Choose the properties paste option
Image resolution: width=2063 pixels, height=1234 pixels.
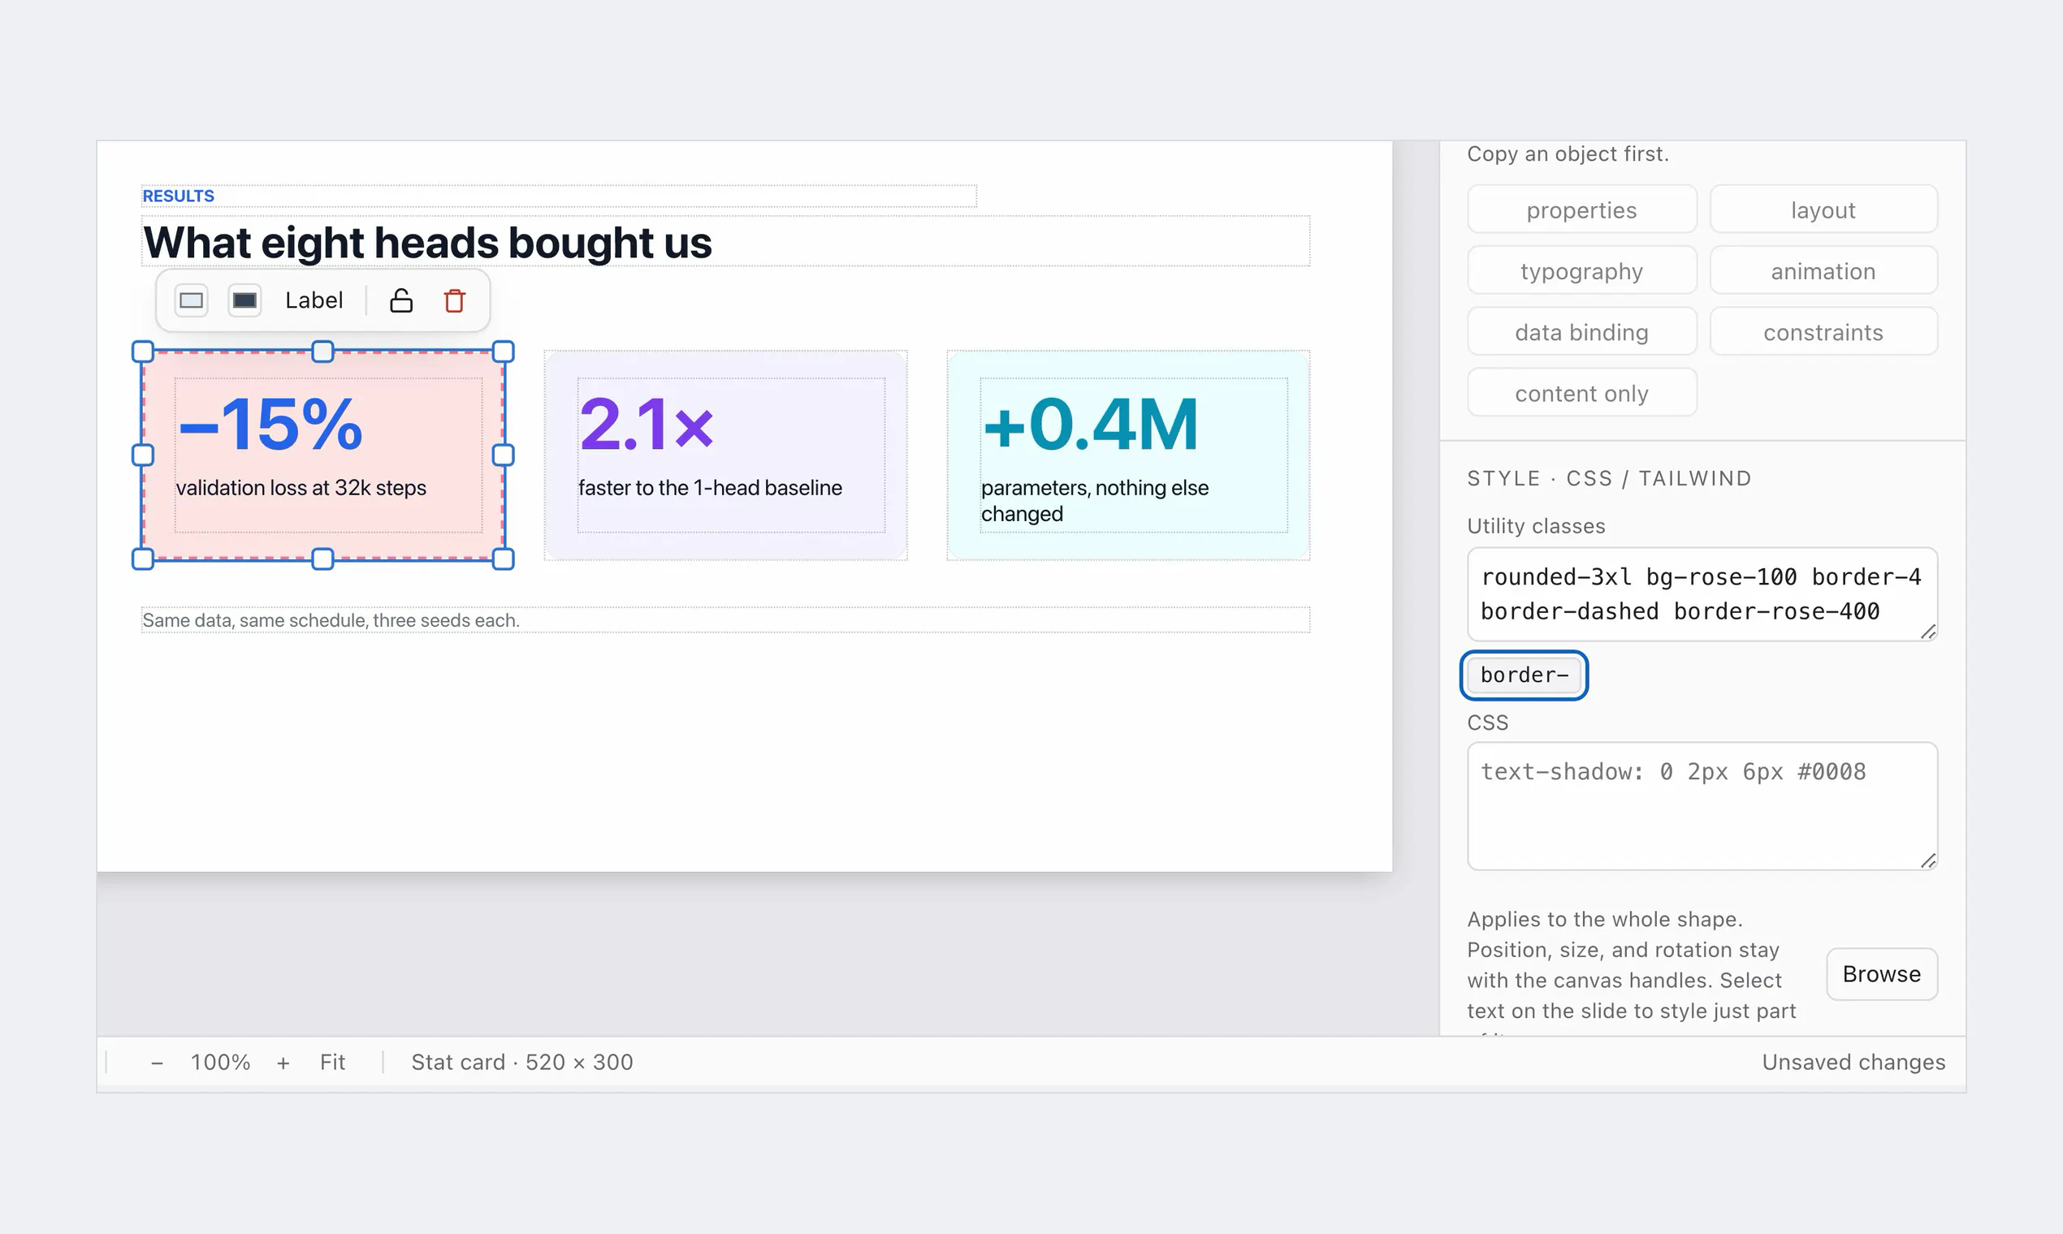click(x=1581, y=209)
